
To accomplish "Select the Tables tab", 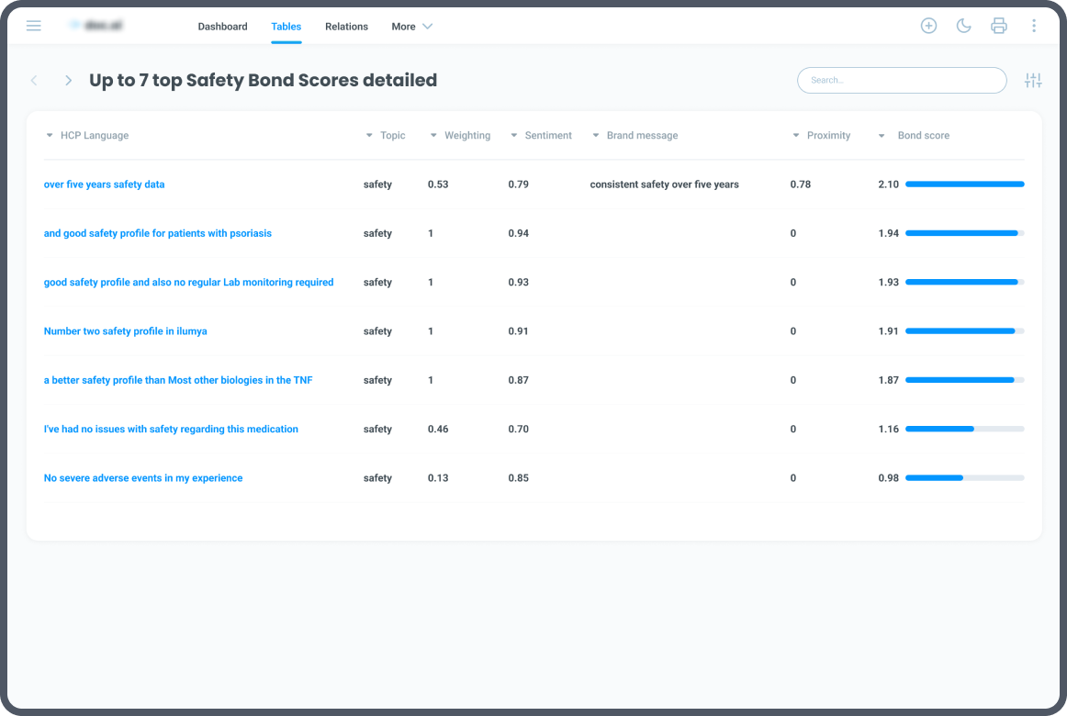I will point(286,27).
